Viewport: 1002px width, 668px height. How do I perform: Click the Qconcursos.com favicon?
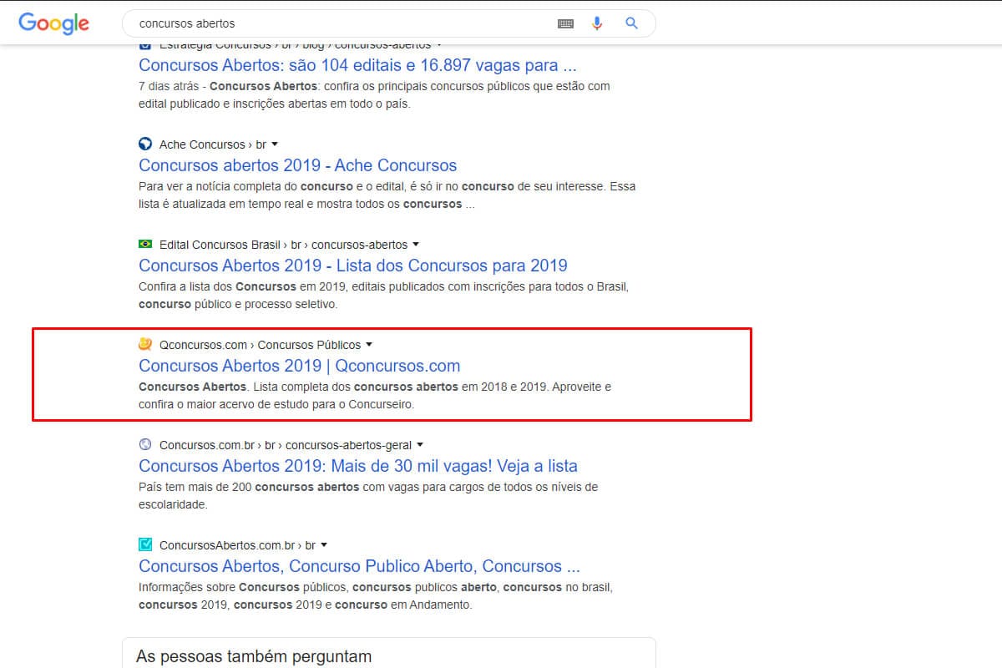click(145, 344)
